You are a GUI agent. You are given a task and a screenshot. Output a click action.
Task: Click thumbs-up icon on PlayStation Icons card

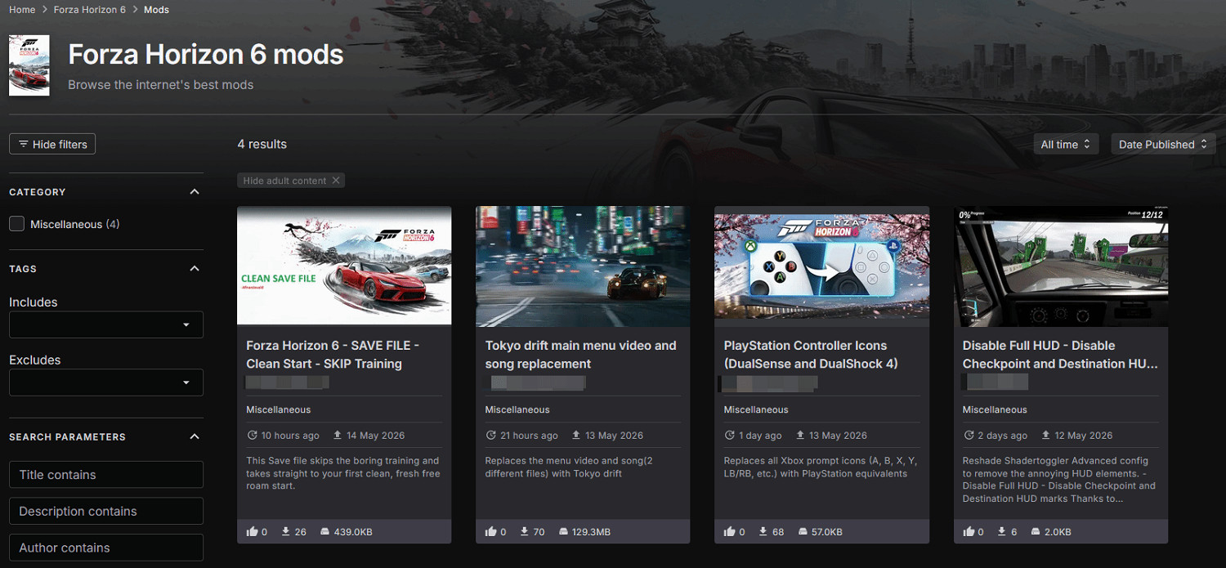(729, 531)
